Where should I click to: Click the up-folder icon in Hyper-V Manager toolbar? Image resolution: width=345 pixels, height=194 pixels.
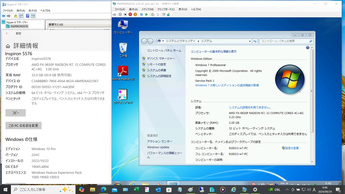(15, 16)
